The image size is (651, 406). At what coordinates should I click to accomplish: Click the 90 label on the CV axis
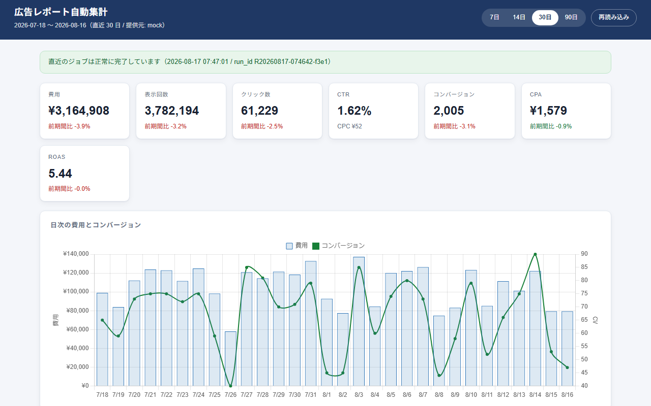[x=584, y=254]
